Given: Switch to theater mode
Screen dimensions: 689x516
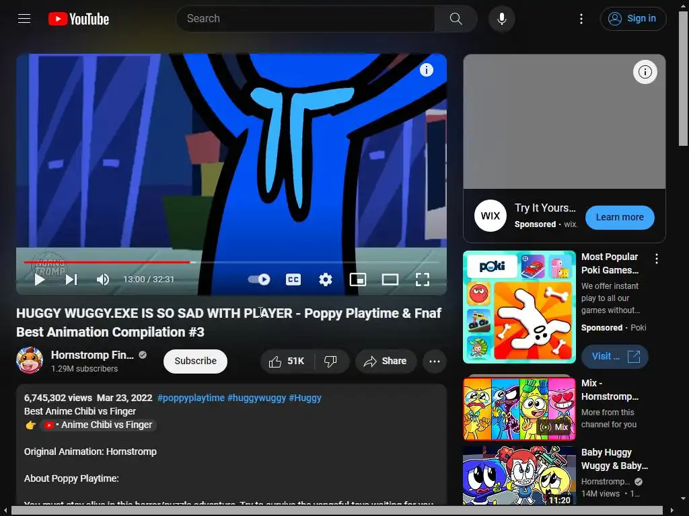Looking at the screenshot, I should click(390, 279).
